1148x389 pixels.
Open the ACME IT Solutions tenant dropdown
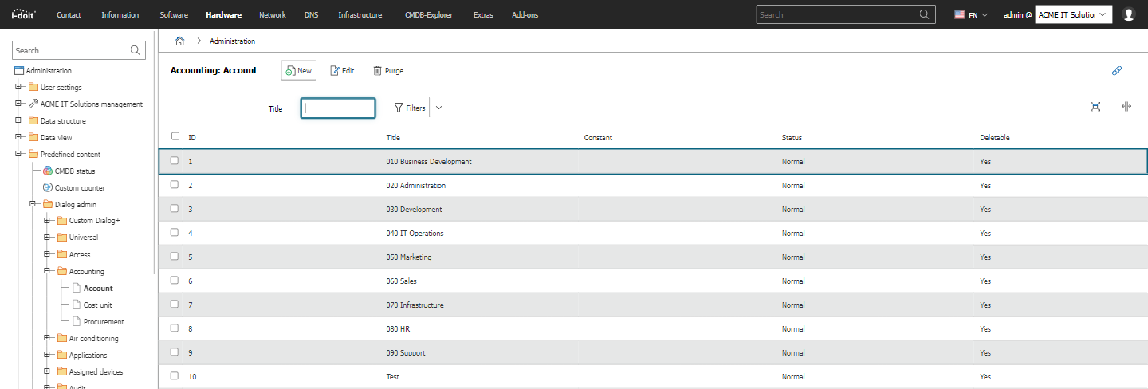tap(1073, 14)
